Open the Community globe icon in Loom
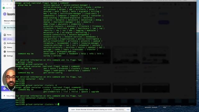The image size is (199, 112). tap(5, 52)
